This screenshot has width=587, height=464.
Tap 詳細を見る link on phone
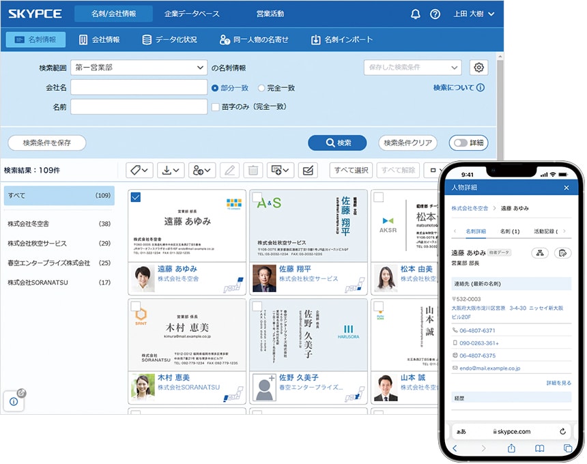tap(559, 383)
